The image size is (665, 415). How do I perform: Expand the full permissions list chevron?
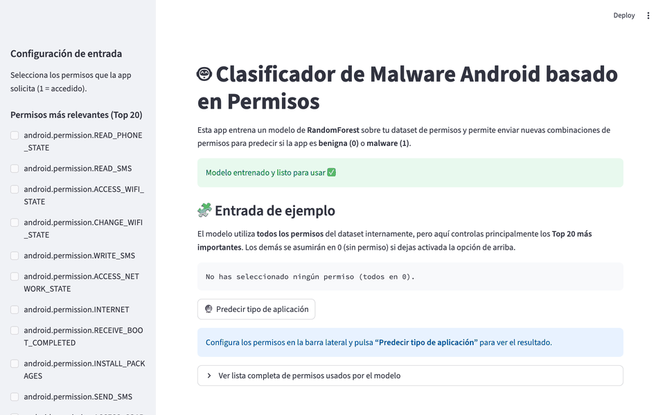(x=209, y=376)
